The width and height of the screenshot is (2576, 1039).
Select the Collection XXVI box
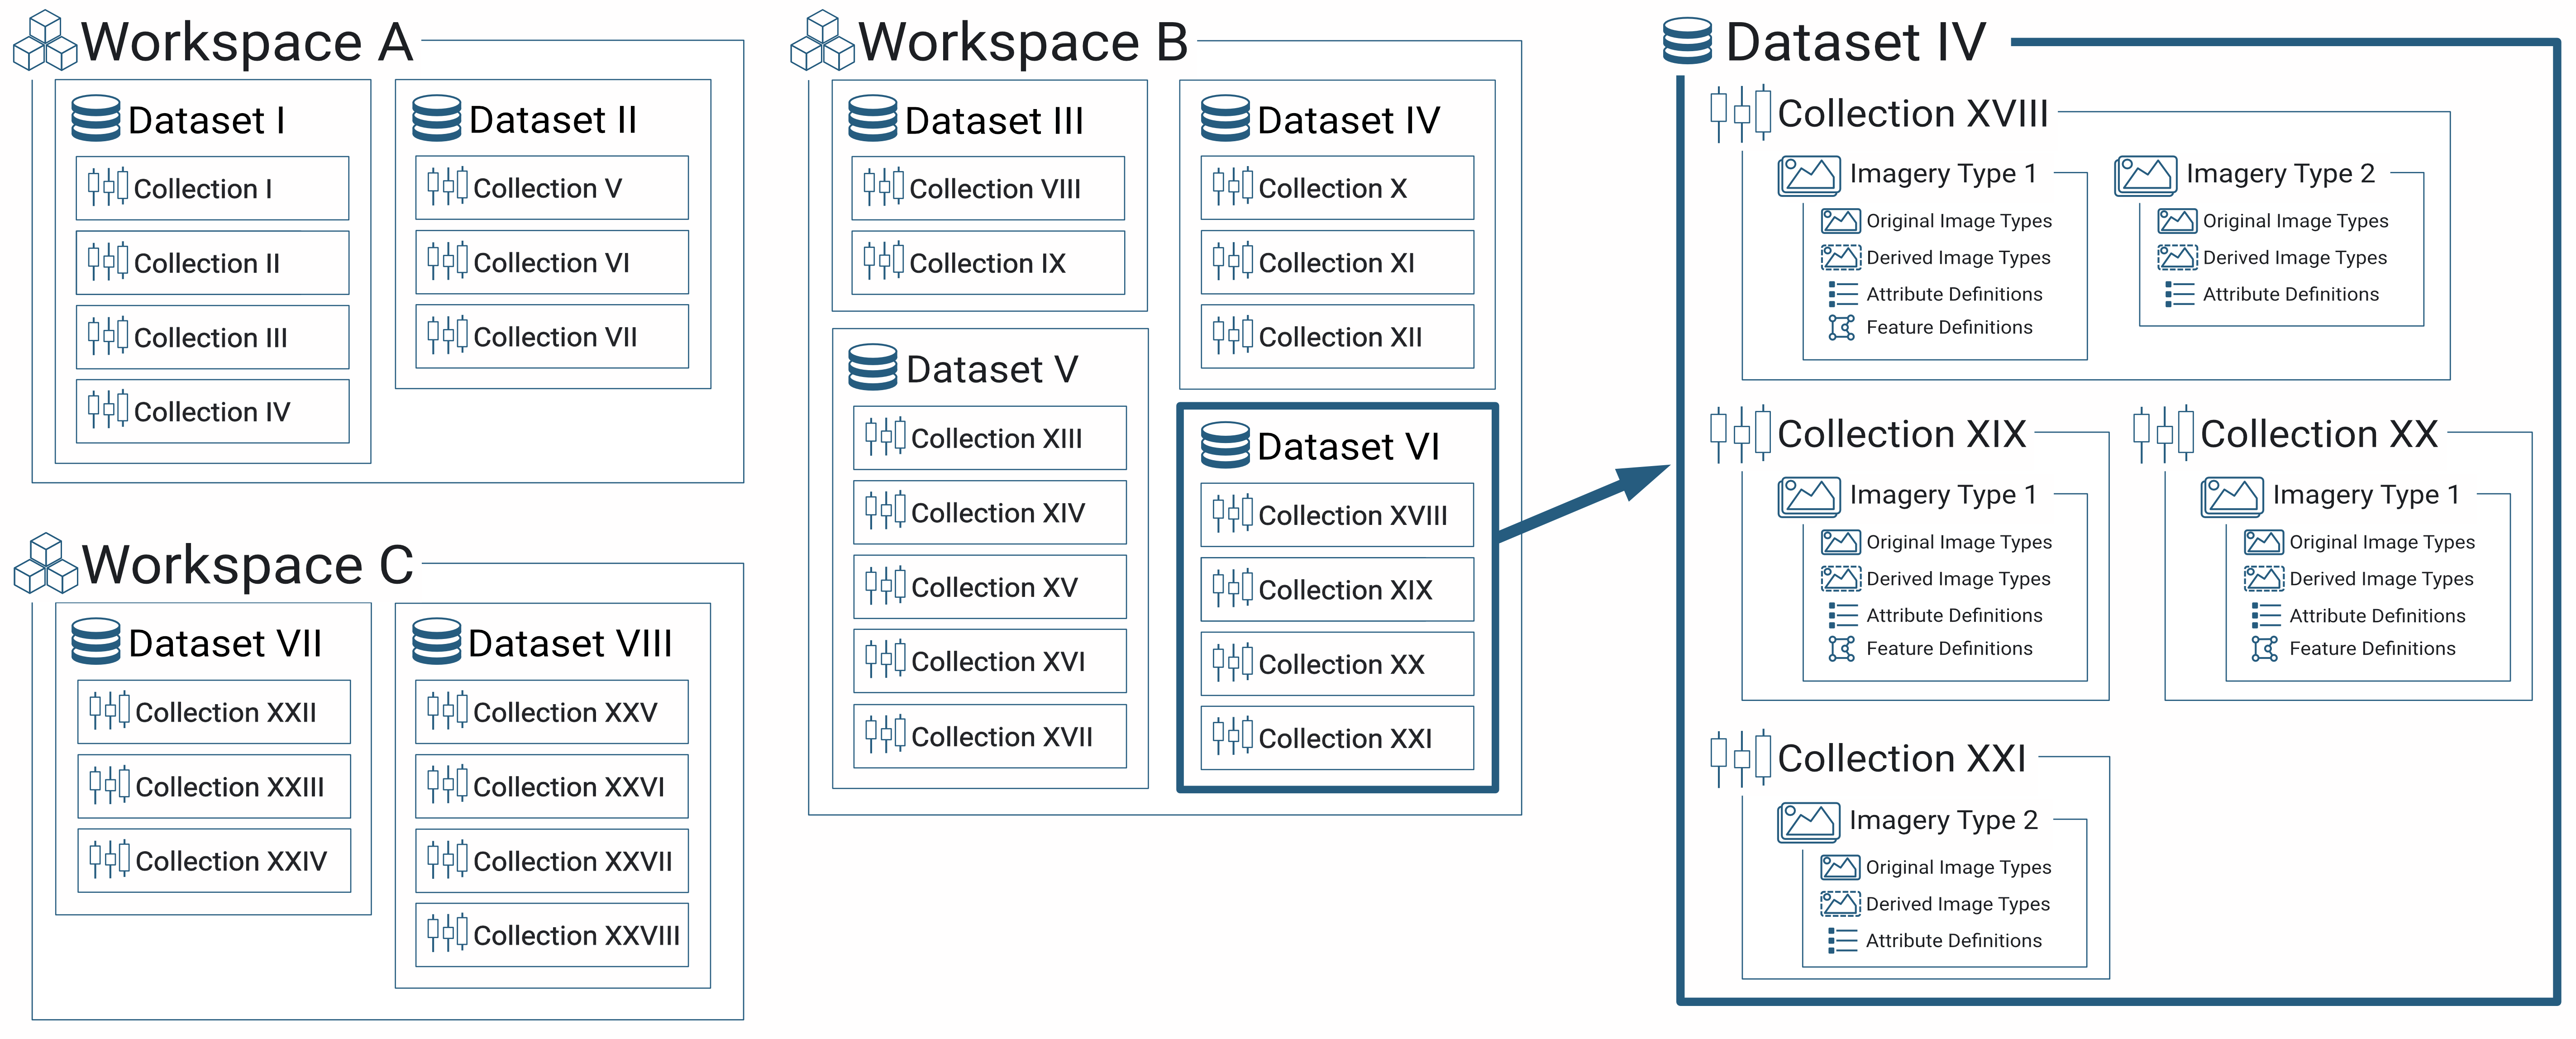tap(552, 786)
